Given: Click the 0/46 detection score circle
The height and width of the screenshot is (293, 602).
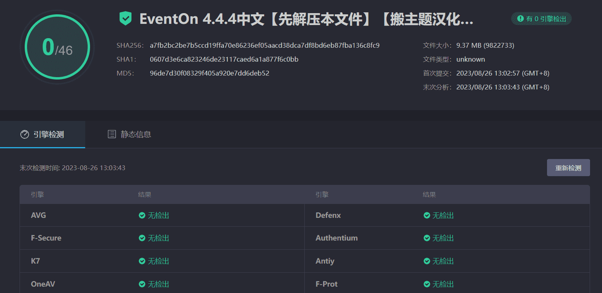Looking at the screenshot, I should coord(57,47).
